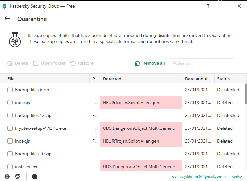247x181 pixels.
Task: Click the back arrow icon
Action: (7, 19)
